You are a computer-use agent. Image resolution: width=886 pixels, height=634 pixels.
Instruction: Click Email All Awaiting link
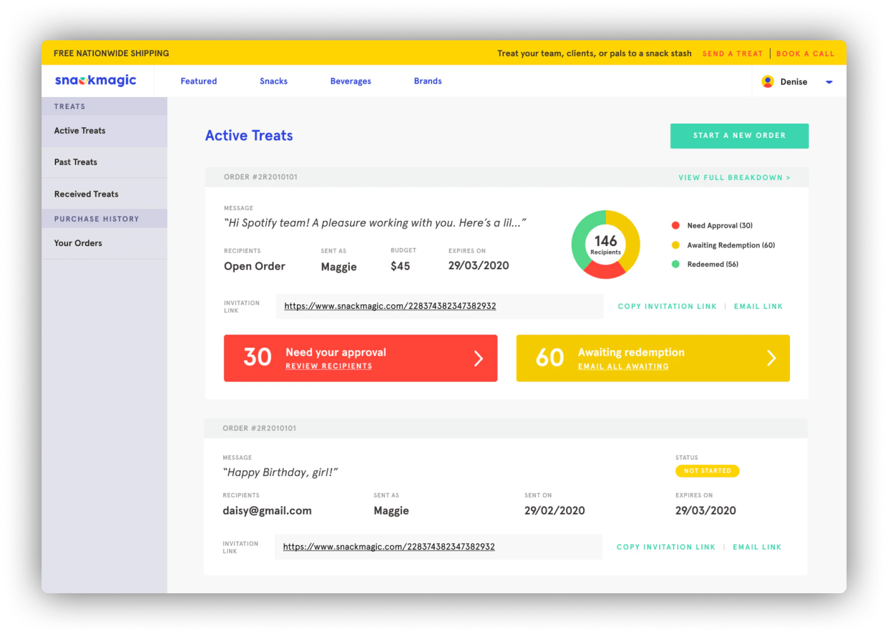[x=623, y=366]
